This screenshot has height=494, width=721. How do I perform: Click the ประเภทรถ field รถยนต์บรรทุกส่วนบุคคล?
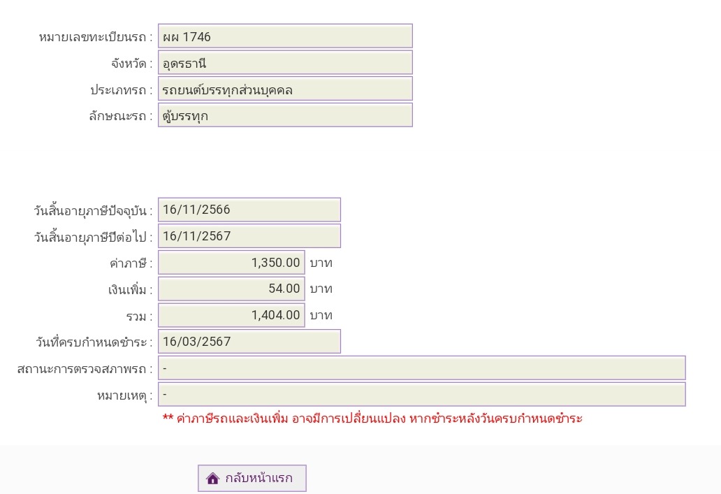click(x=285, y=89)
